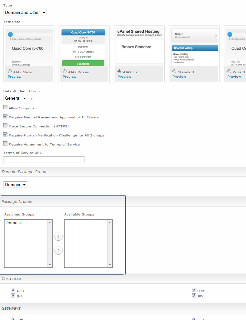
Task: Uncheck the INR currency checkbox
Action: [13, 295]
